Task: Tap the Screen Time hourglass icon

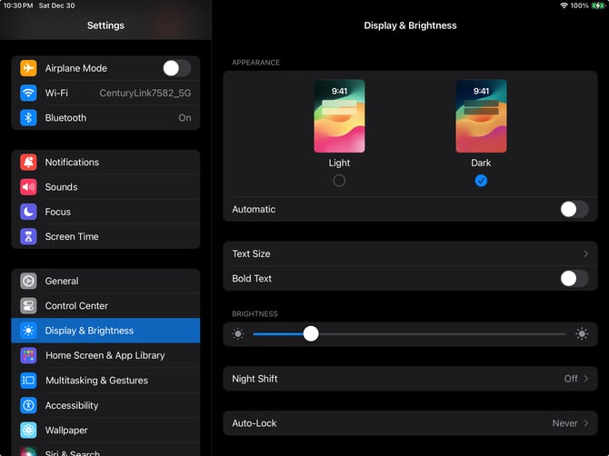Action: click(28, 236)
